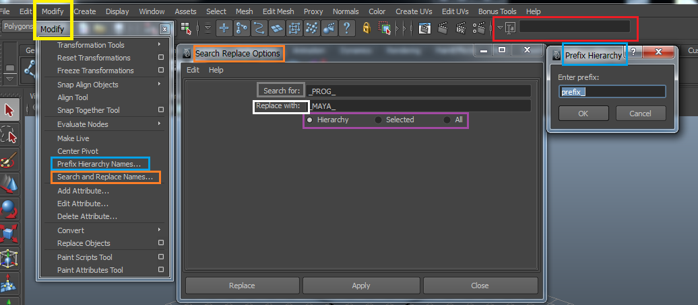Image resolution: width=698 pixels, height=305 pixels.
Task: Click the particle dots snap icon
Action: (x=312, y=28)
